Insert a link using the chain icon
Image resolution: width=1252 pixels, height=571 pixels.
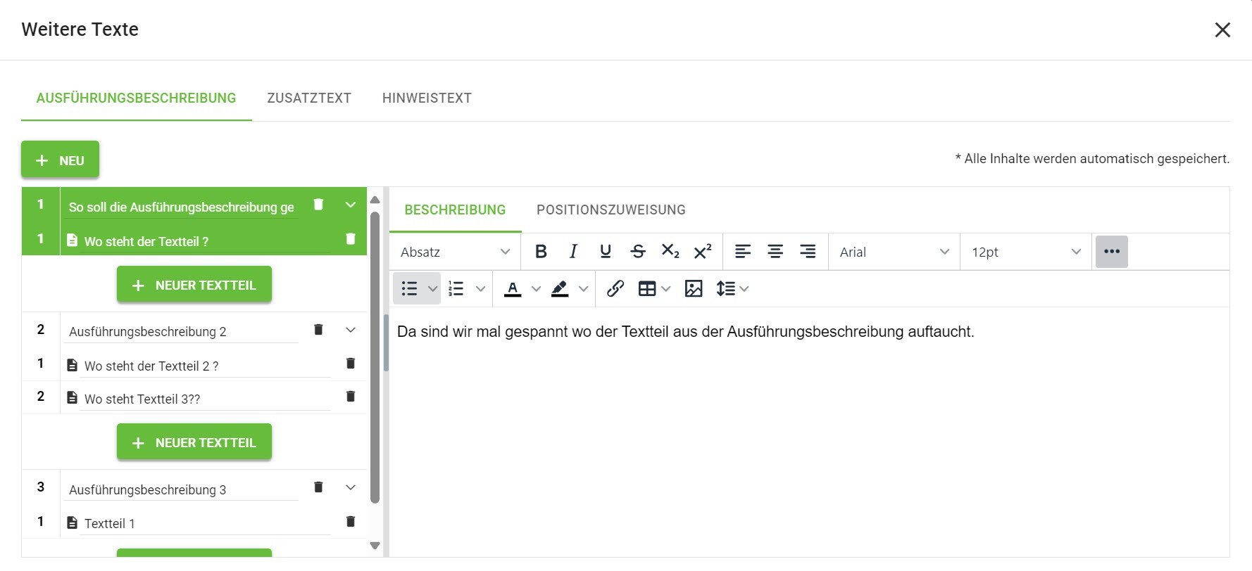point(615,288)
